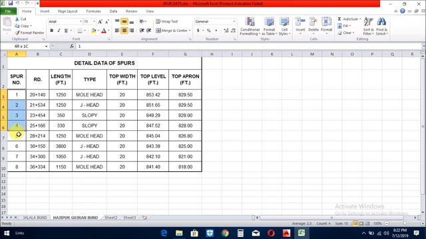Click the Insert Function fx icon

tap(72, 46)
